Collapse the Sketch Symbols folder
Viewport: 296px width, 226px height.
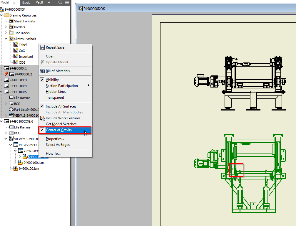(6, 39)
